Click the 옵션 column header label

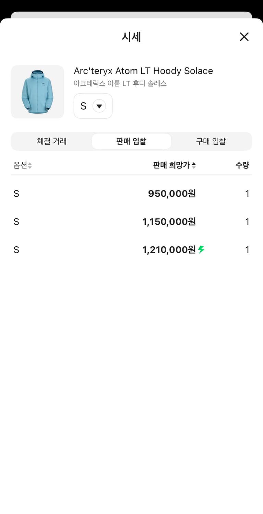20,165
